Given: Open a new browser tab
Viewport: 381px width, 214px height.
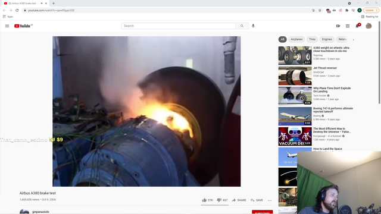Looking at the screenshot, I should [54, 4].
